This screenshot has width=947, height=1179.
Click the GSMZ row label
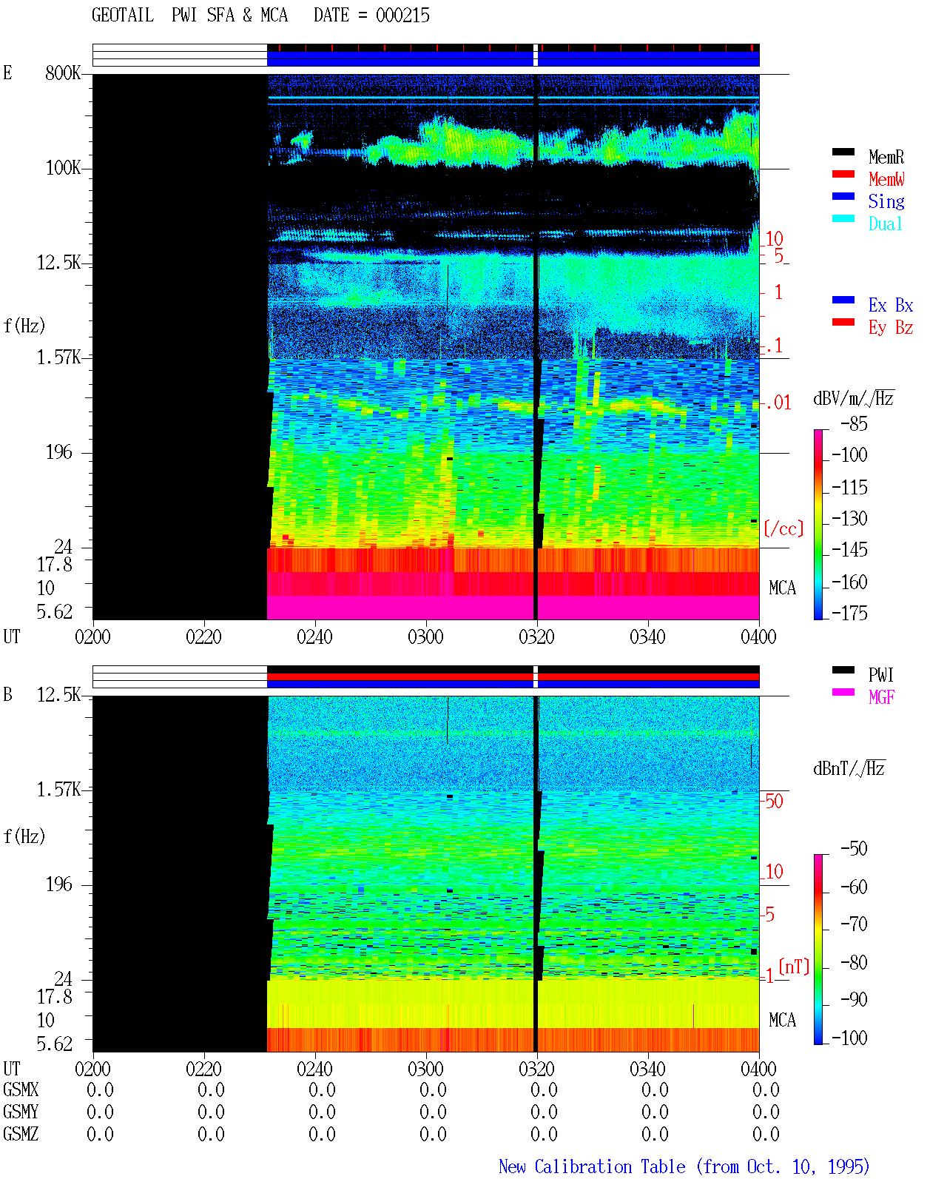(x=21, y=1134)
